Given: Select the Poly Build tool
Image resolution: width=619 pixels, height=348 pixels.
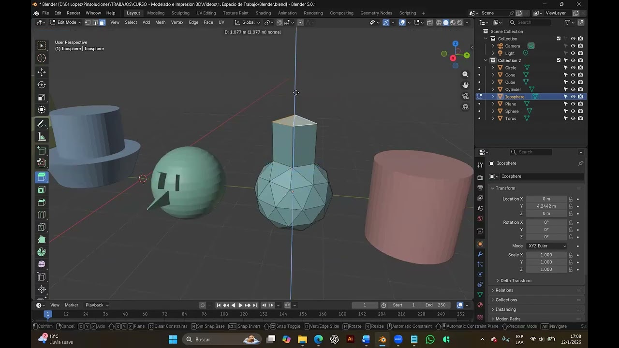Looking at the screenshot, I should 42,239.
